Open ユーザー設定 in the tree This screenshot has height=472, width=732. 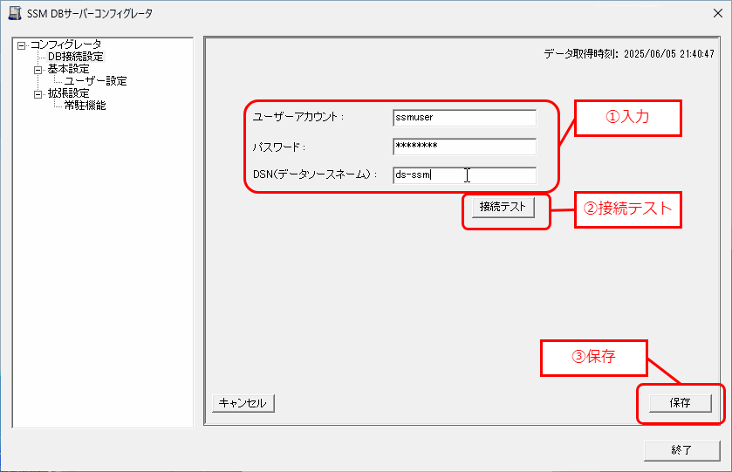pyautogui.click(x=95, y=81)
